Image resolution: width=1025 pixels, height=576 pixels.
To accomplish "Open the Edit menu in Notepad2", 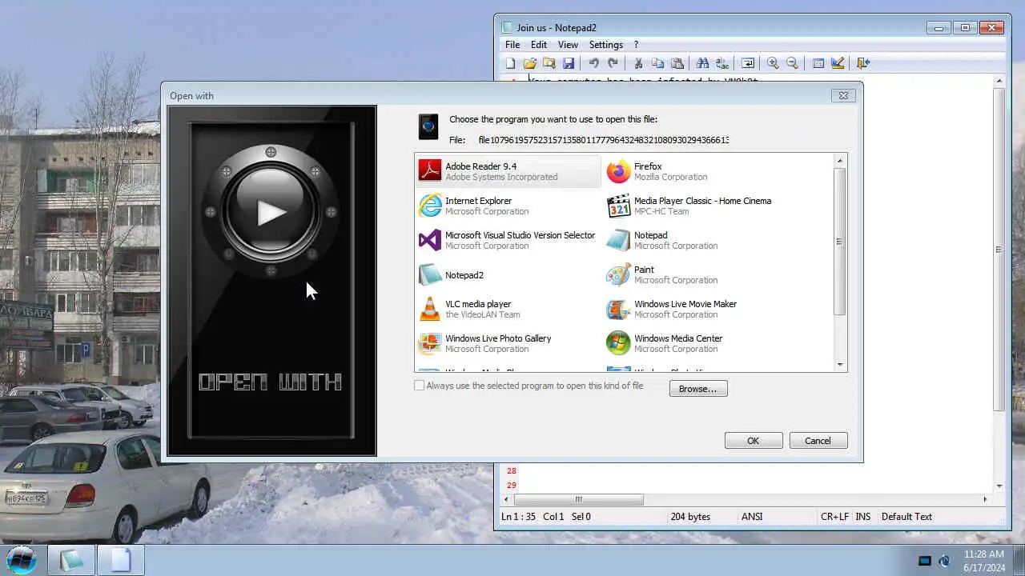I will coord(539,45).
